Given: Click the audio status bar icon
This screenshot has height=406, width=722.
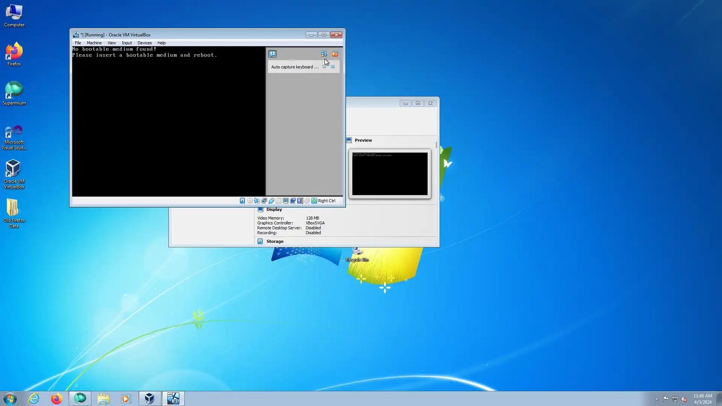Looking at the screenshot, I should coord(257,201).
